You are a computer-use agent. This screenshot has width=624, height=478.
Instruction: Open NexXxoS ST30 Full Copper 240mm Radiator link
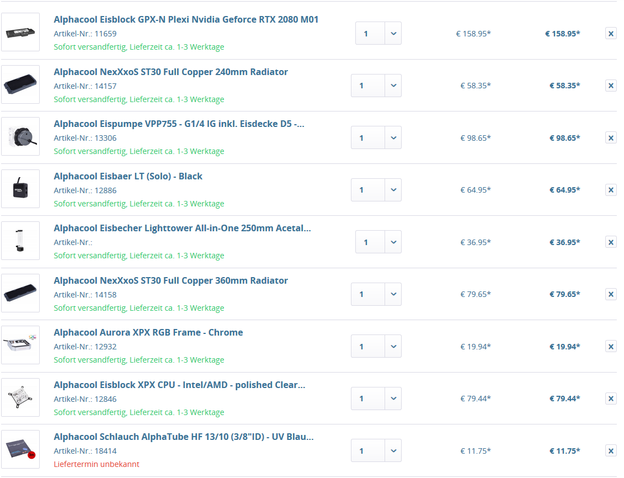pos(170,72)
